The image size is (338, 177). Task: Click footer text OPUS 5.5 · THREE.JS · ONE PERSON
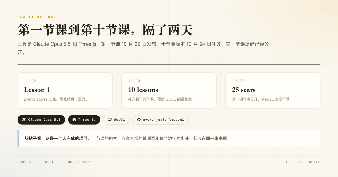(54, 162)
